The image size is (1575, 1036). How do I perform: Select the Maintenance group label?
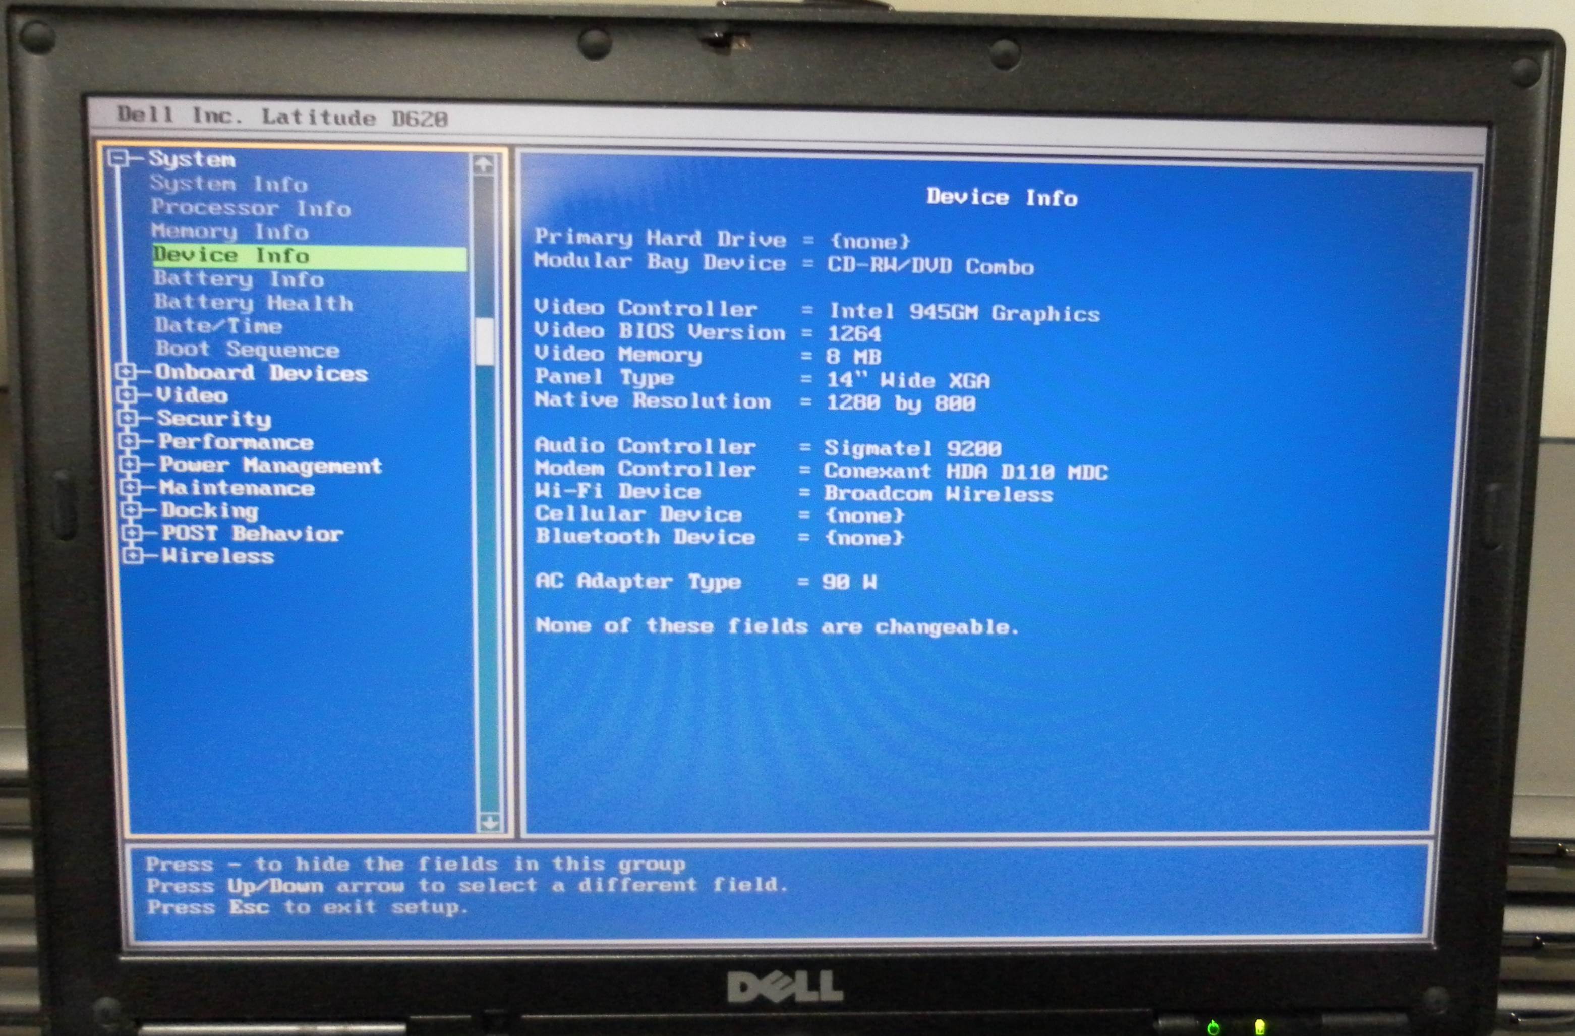[237, 488]
